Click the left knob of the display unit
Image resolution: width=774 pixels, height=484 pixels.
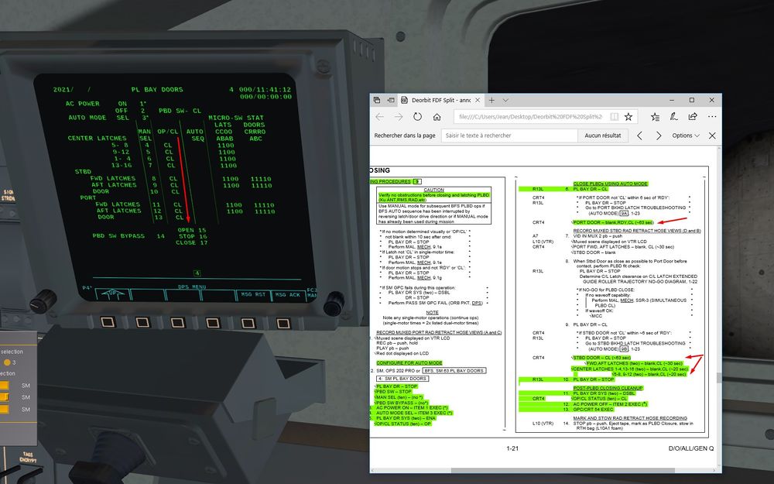(x=43, y=300)
